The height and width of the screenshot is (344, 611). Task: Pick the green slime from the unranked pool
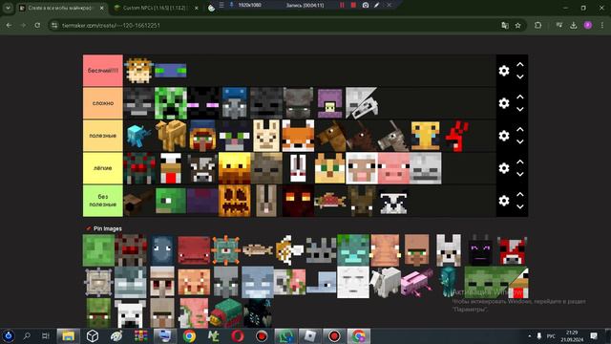point(98,250)
